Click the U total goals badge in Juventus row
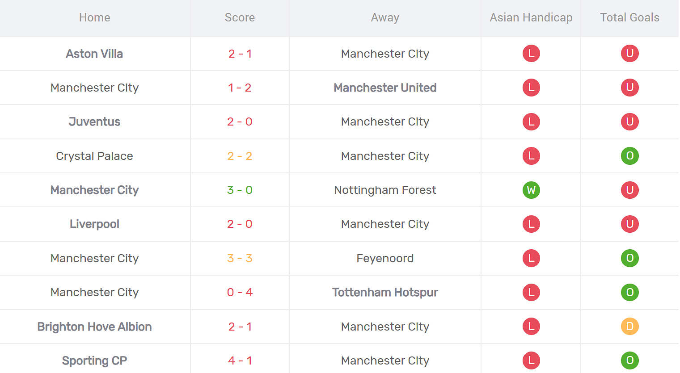This screenshot has height=373, width=680. [629, 122]
